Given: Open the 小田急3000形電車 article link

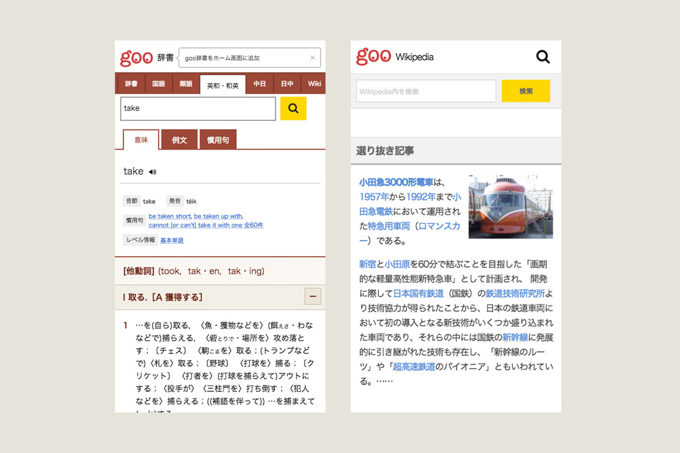Looking at the screenshot, I should pos(396,182).
